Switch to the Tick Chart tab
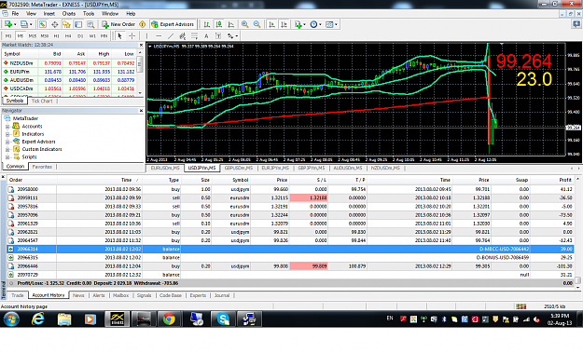 pyautogui.click(x=42, y=101)
